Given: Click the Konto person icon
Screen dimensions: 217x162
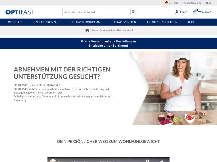Looking at the screenshot, I should point(177,12).
